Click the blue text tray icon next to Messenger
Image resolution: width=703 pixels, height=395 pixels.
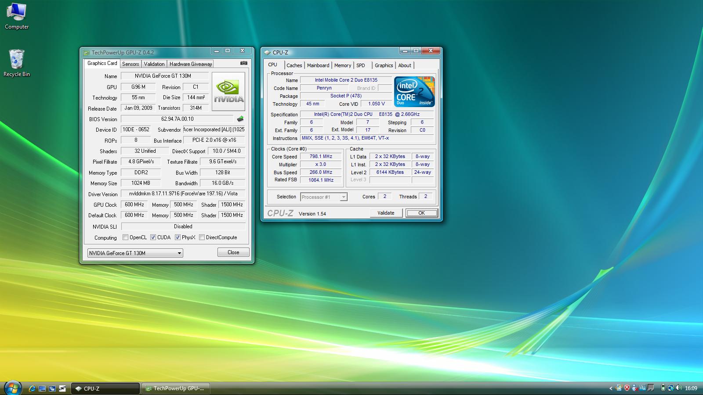[x=643, y=388]
